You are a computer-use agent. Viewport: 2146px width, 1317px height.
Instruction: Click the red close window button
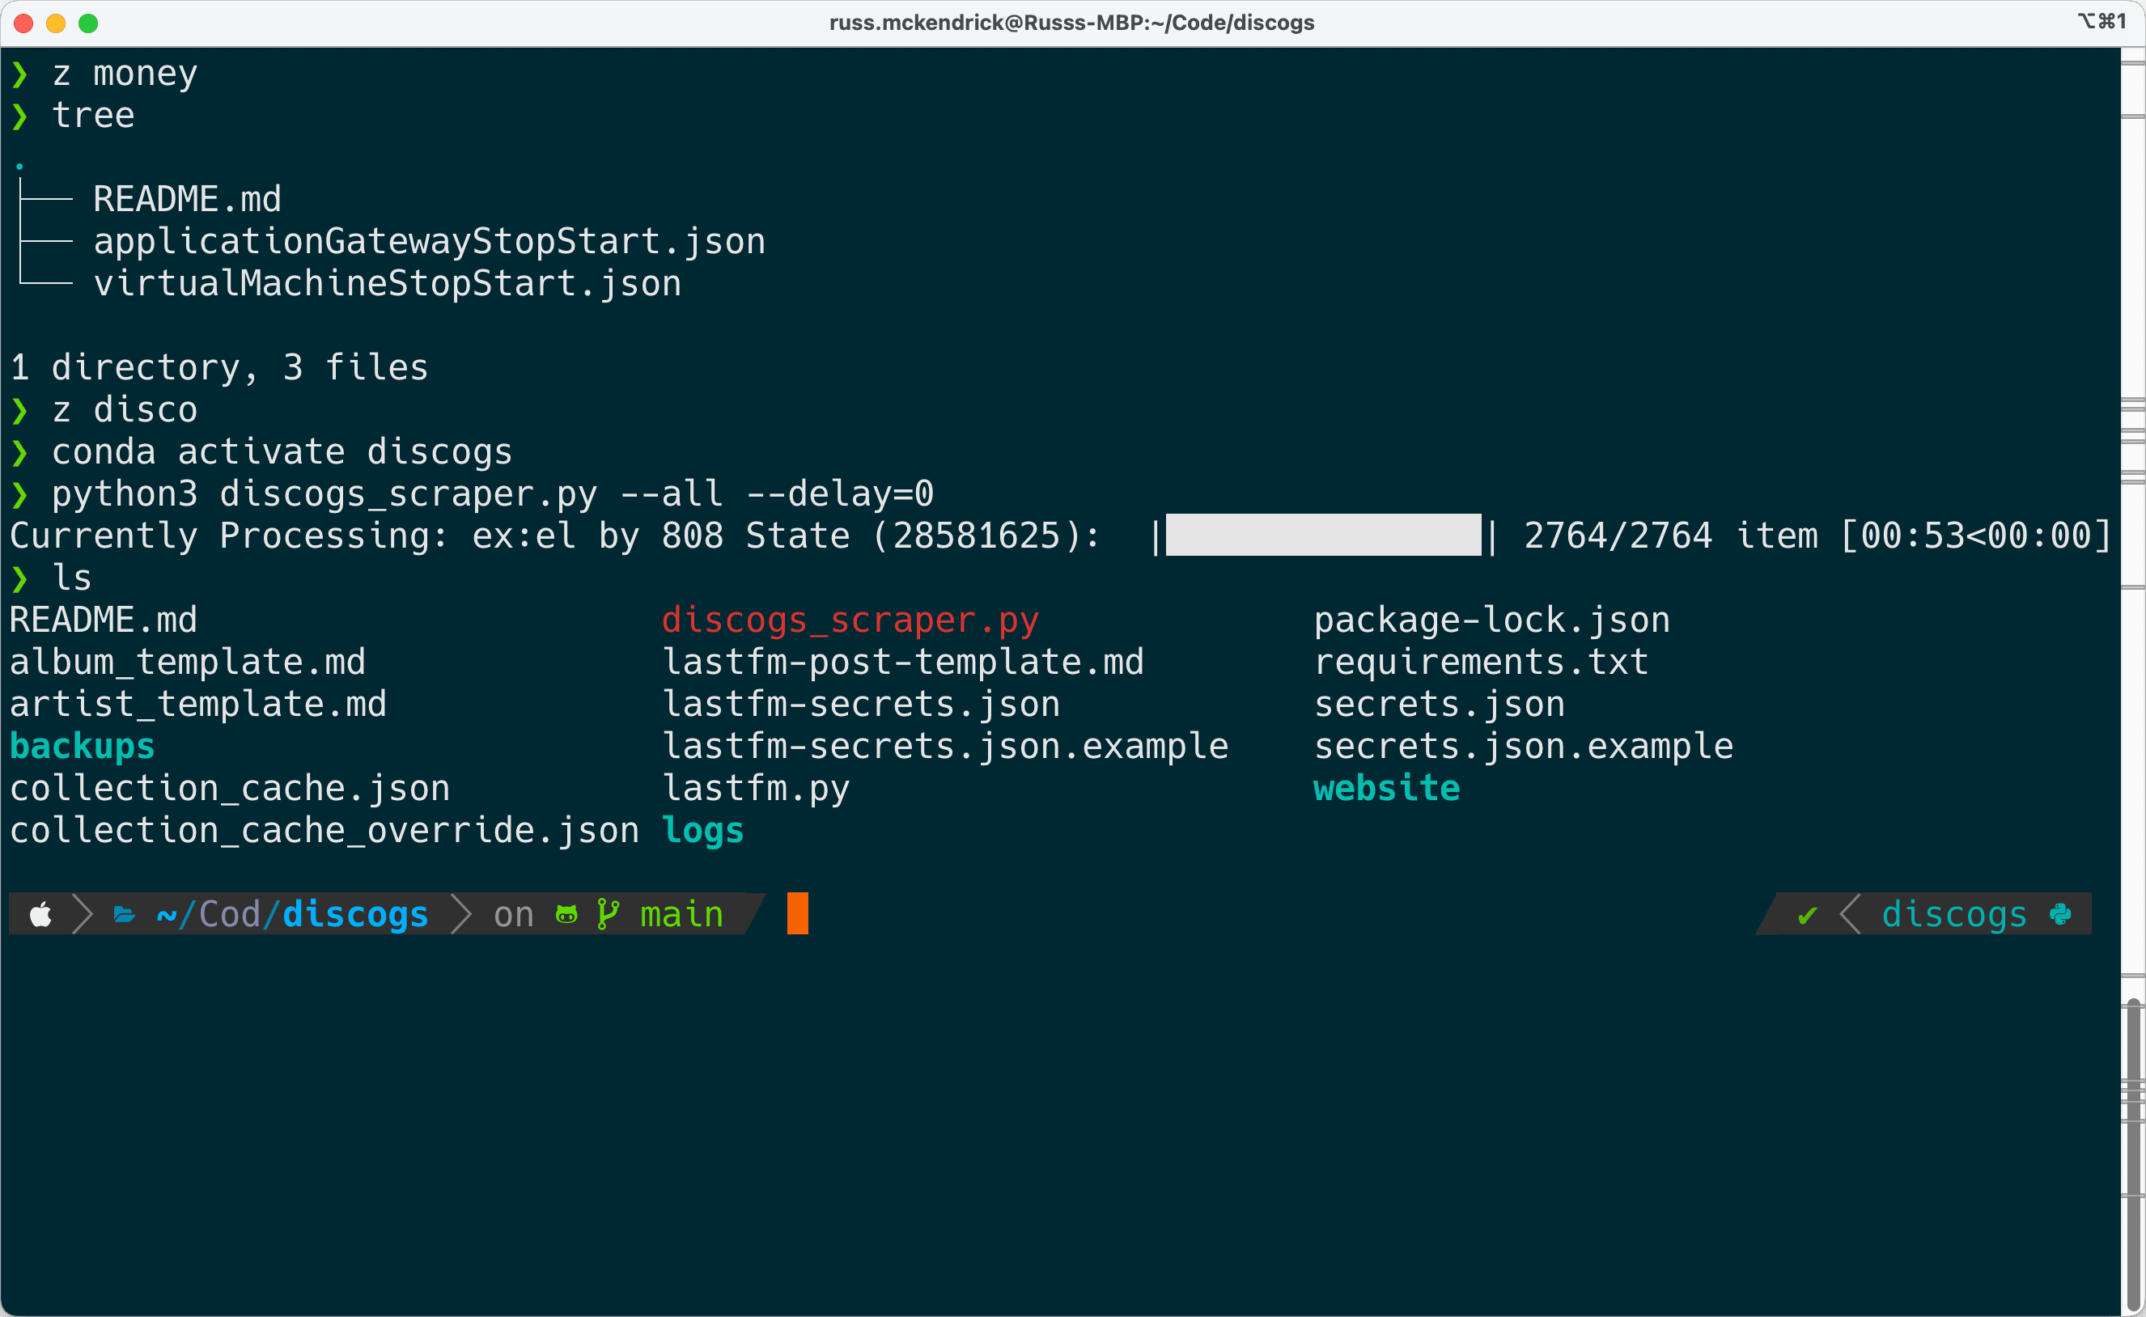pos(23,23)
